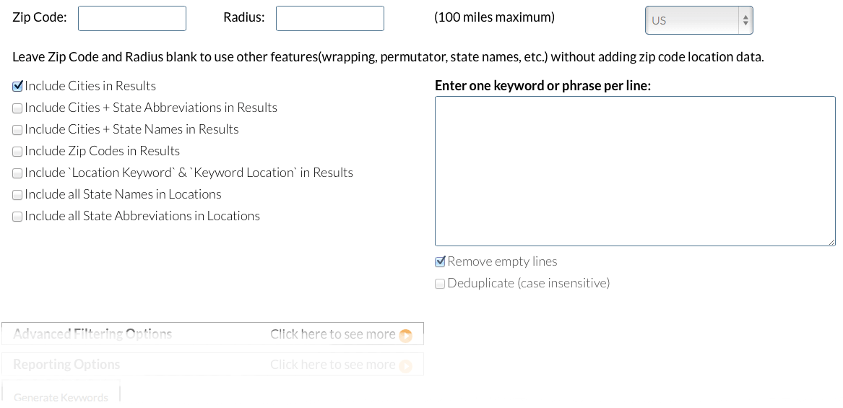Focus the Zip Code input field
Screen dimensions: 843x408
132,19
